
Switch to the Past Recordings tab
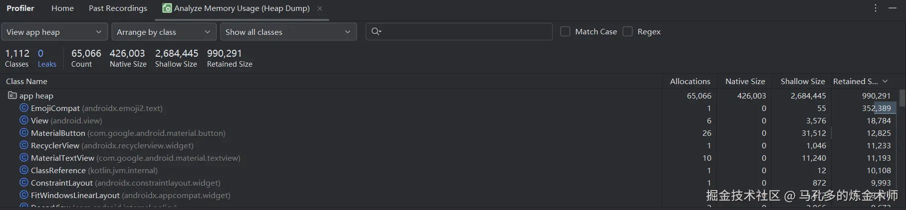click(x=118, y=8)
